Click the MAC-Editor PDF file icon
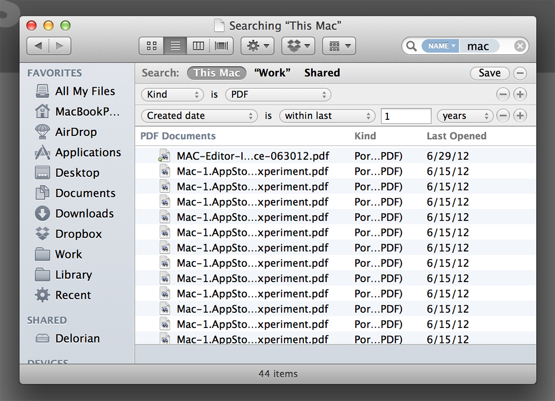 (x=164, y=156)
